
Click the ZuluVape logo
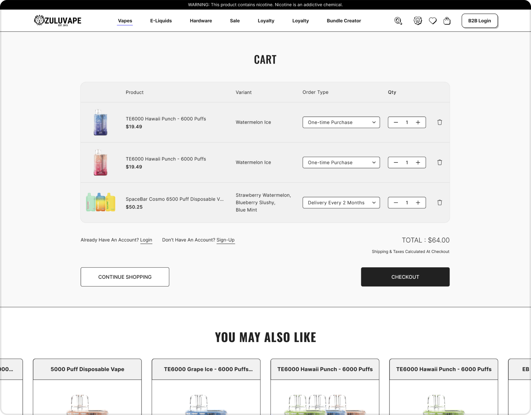pos(58,21)
